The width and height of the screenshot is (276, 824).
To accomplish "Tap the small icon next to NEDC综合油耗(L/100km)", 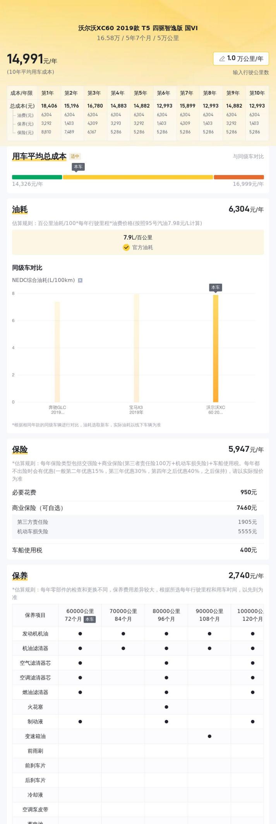I will click(80, 280).
